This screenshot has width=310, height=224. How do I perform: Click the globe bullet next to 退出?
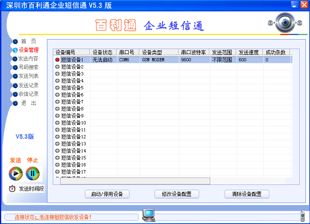15,103
